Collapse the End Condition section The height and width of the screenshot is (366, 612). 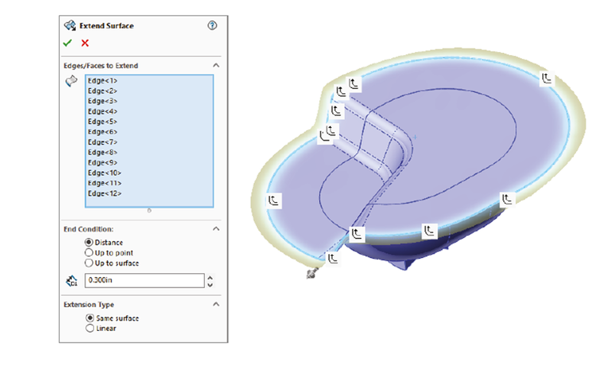(x=216, y=229)
